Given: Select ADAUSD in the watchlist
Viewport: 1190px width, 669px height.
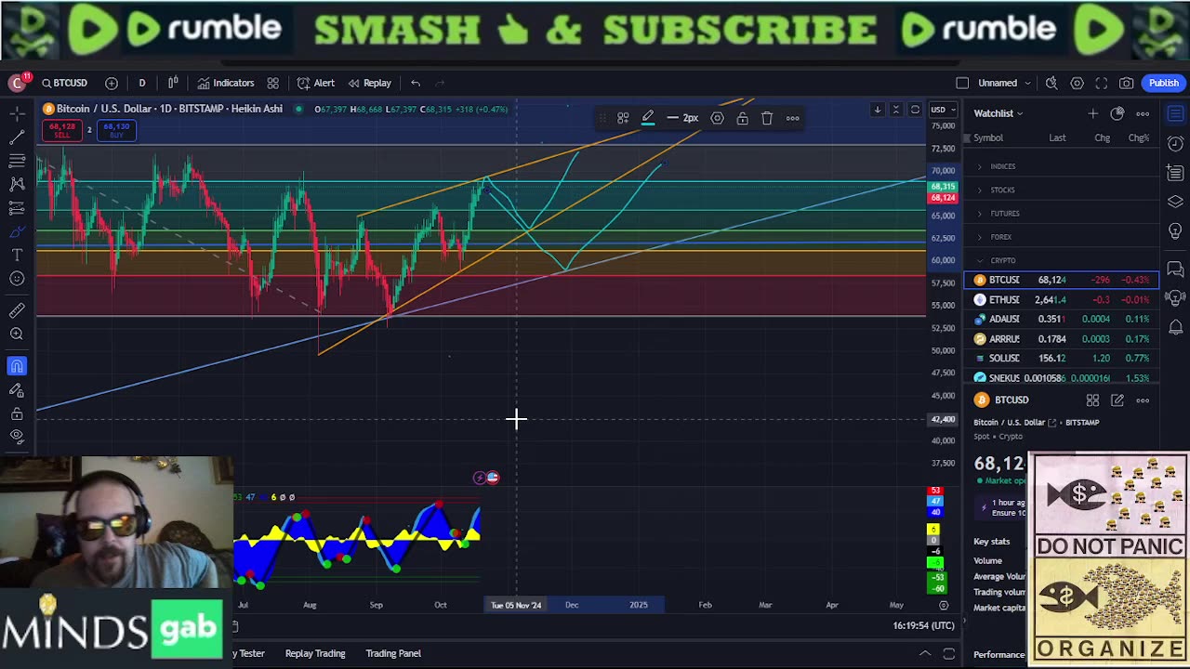Looking at the screenshot, I should pos(1062,319).
